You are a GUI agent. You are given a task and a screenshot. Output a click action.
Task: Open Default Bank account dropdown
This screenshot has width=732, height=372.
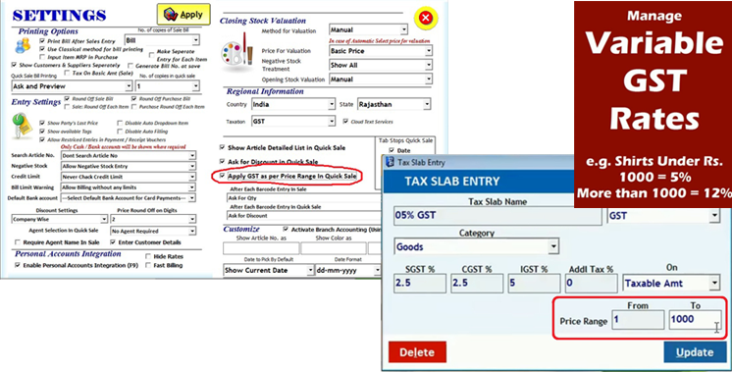[129, 198]
